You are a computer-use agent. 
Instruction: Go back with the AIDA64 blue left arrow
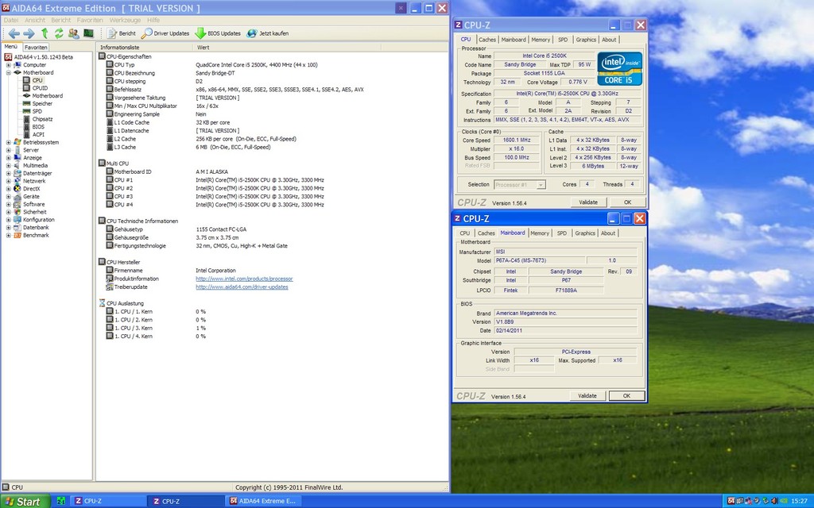click(x=14, y=33)
